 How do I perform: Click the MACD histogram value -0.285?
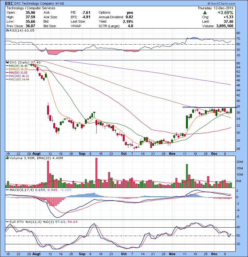coord(65,190)
